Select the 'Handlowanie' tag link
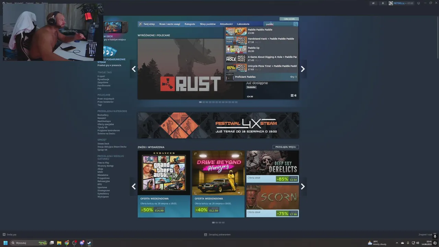 pyautogui.click(x=104, y=85)
